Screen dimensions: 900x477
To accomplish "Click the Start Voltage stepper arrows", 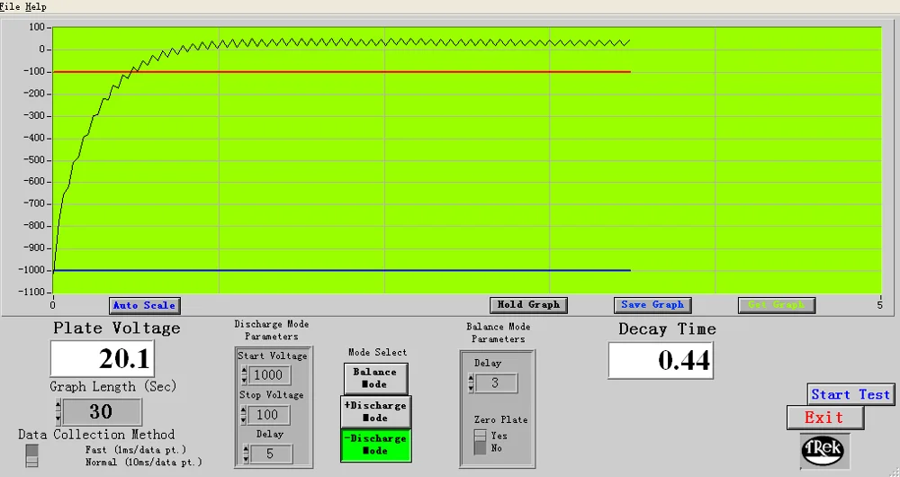I will click(x=244, y=375).
